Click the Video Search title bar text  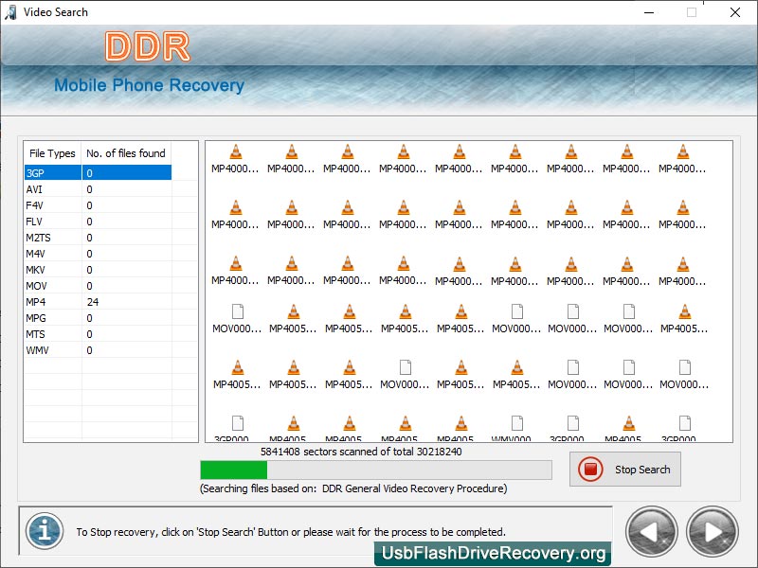tap(56, 12)
